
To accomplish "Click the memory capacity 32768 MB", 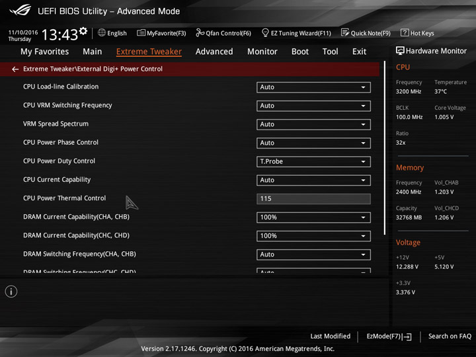I will pos(409,218).
